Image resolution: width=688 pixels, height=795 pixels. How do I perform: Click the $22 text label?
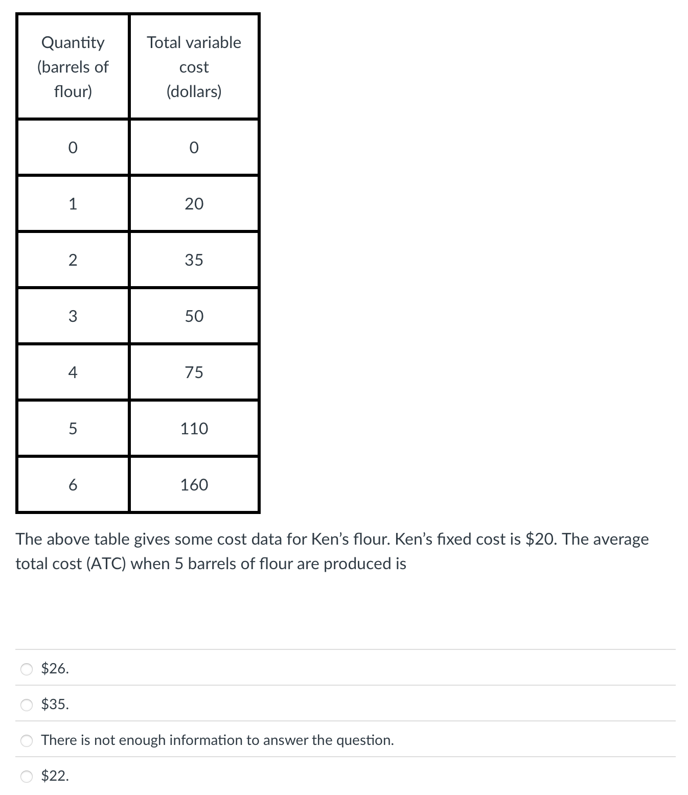click(x=54, y=777)
